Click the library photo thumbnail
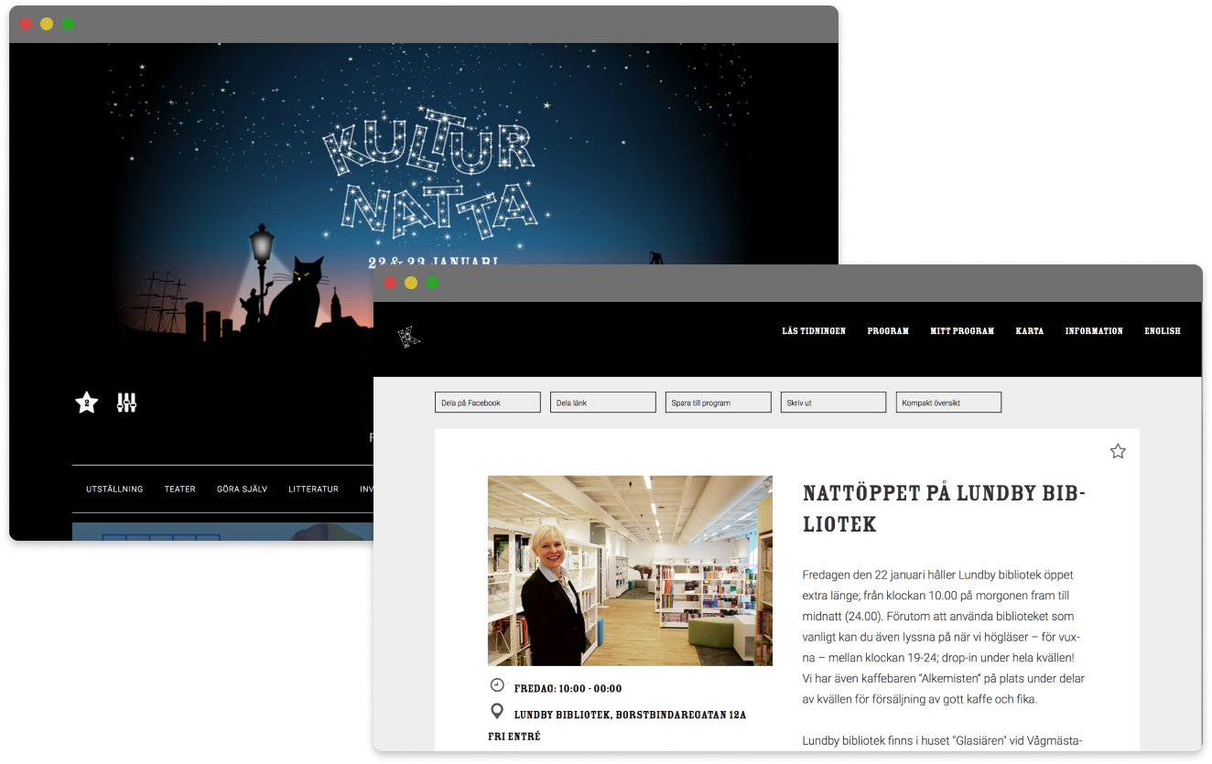The image size is (1212, 764). tap(630, 570)
